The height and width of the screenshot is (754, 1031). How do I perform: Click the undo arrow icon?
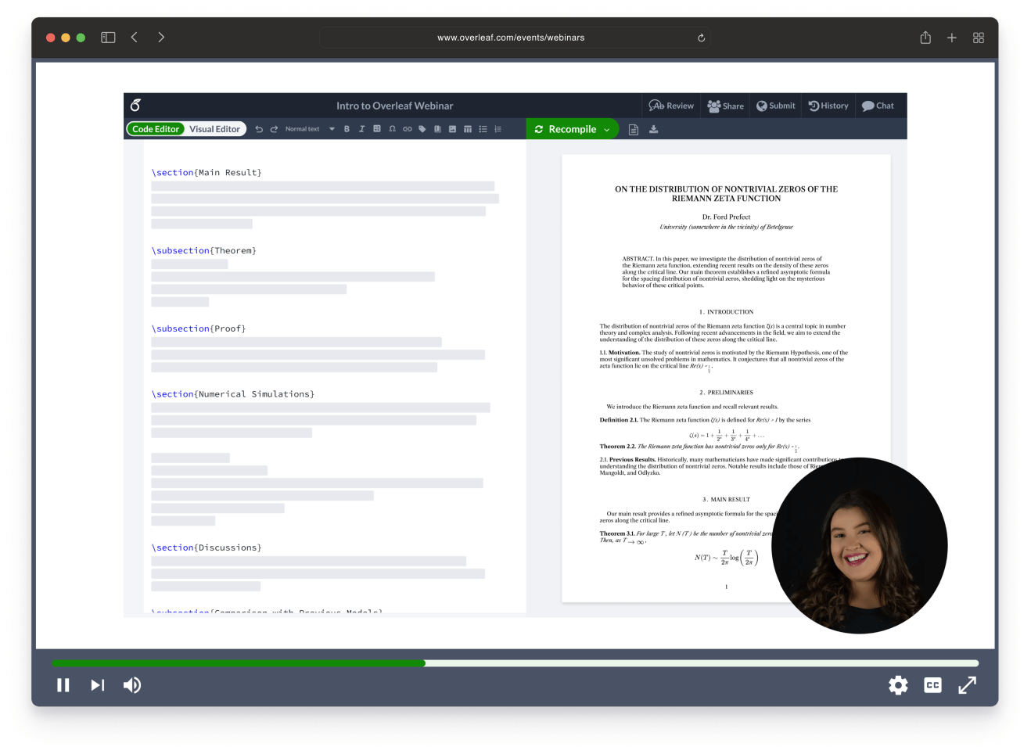coord(259,129)
